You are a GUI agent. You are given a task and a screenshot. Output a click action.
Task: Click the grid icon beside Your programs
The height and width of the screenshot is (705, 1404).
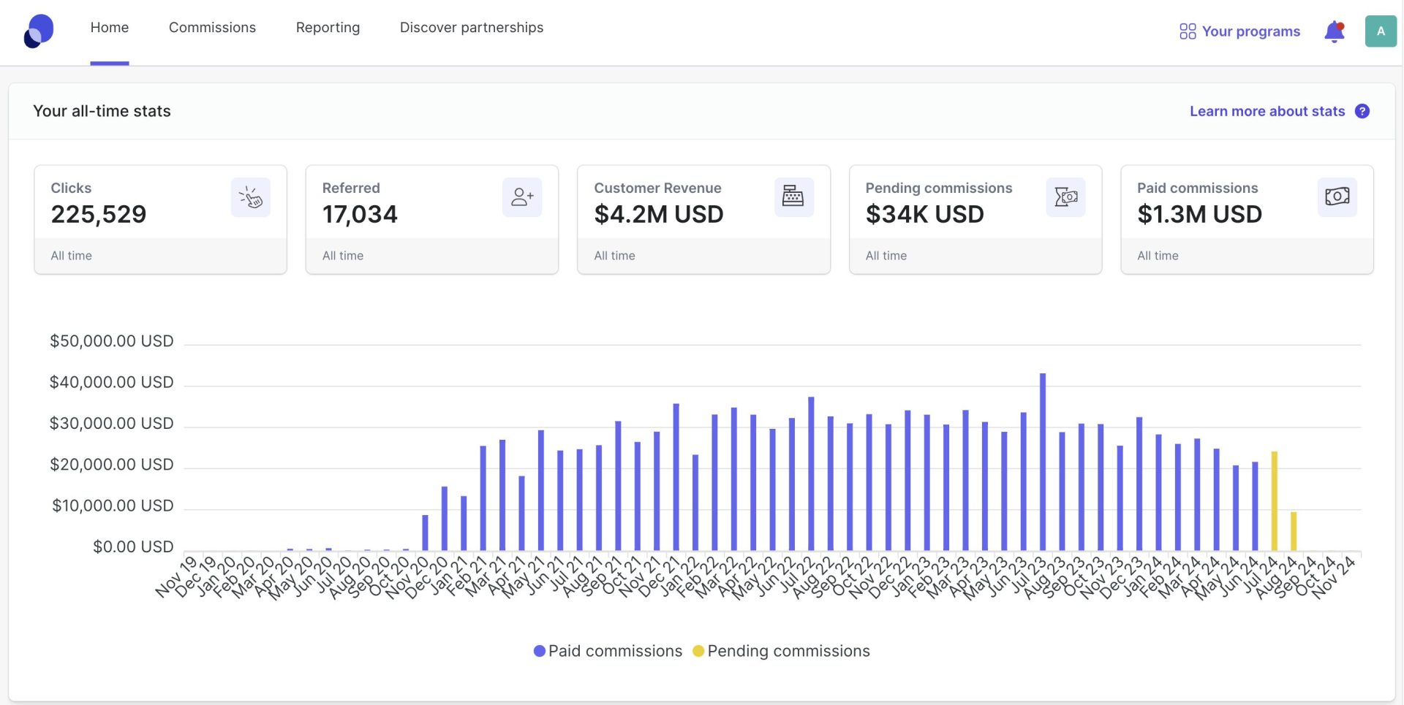coord(1188,31)
